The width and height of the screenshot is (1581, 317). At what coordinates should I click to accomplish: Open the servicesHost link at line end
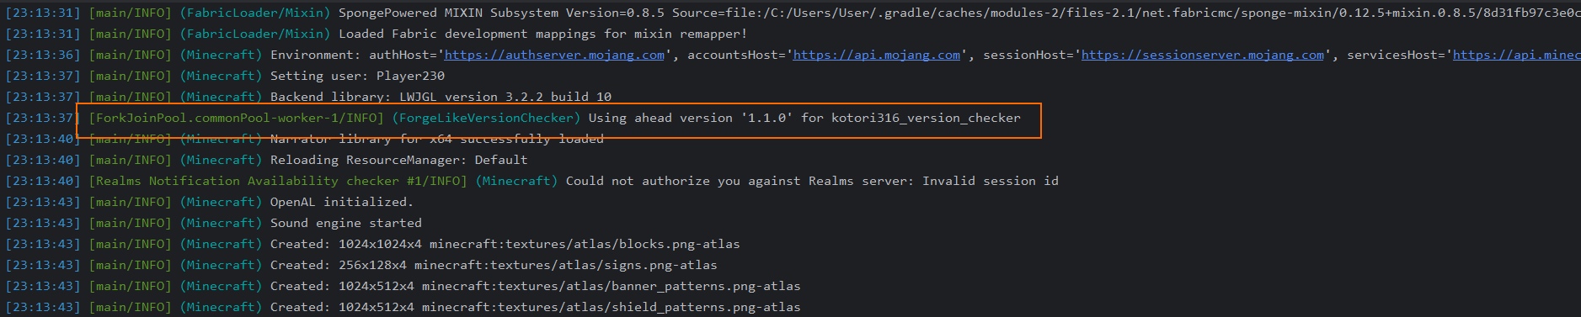(x=1517, y=55)
